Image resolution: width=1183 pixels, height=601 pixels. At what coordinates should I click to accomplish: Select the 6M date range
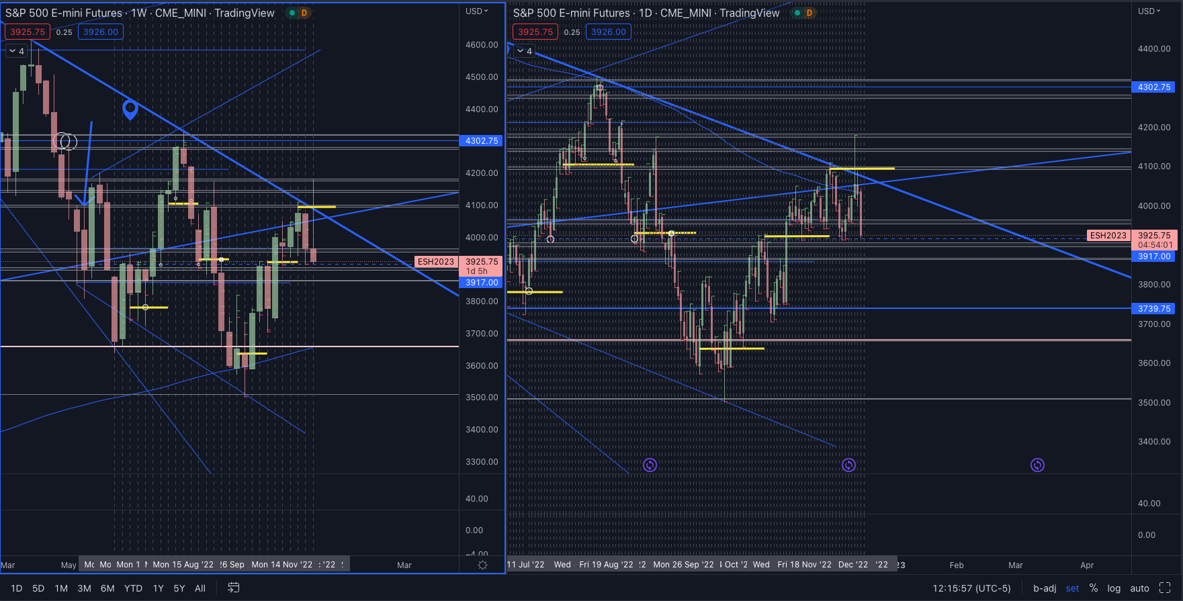107,588
